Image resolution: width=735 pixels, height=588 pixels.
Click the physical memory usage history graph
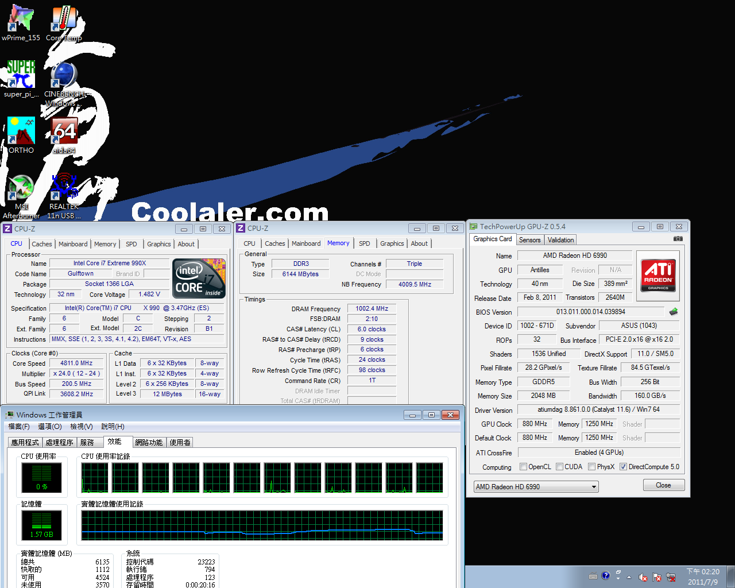(x=262, y=525)
